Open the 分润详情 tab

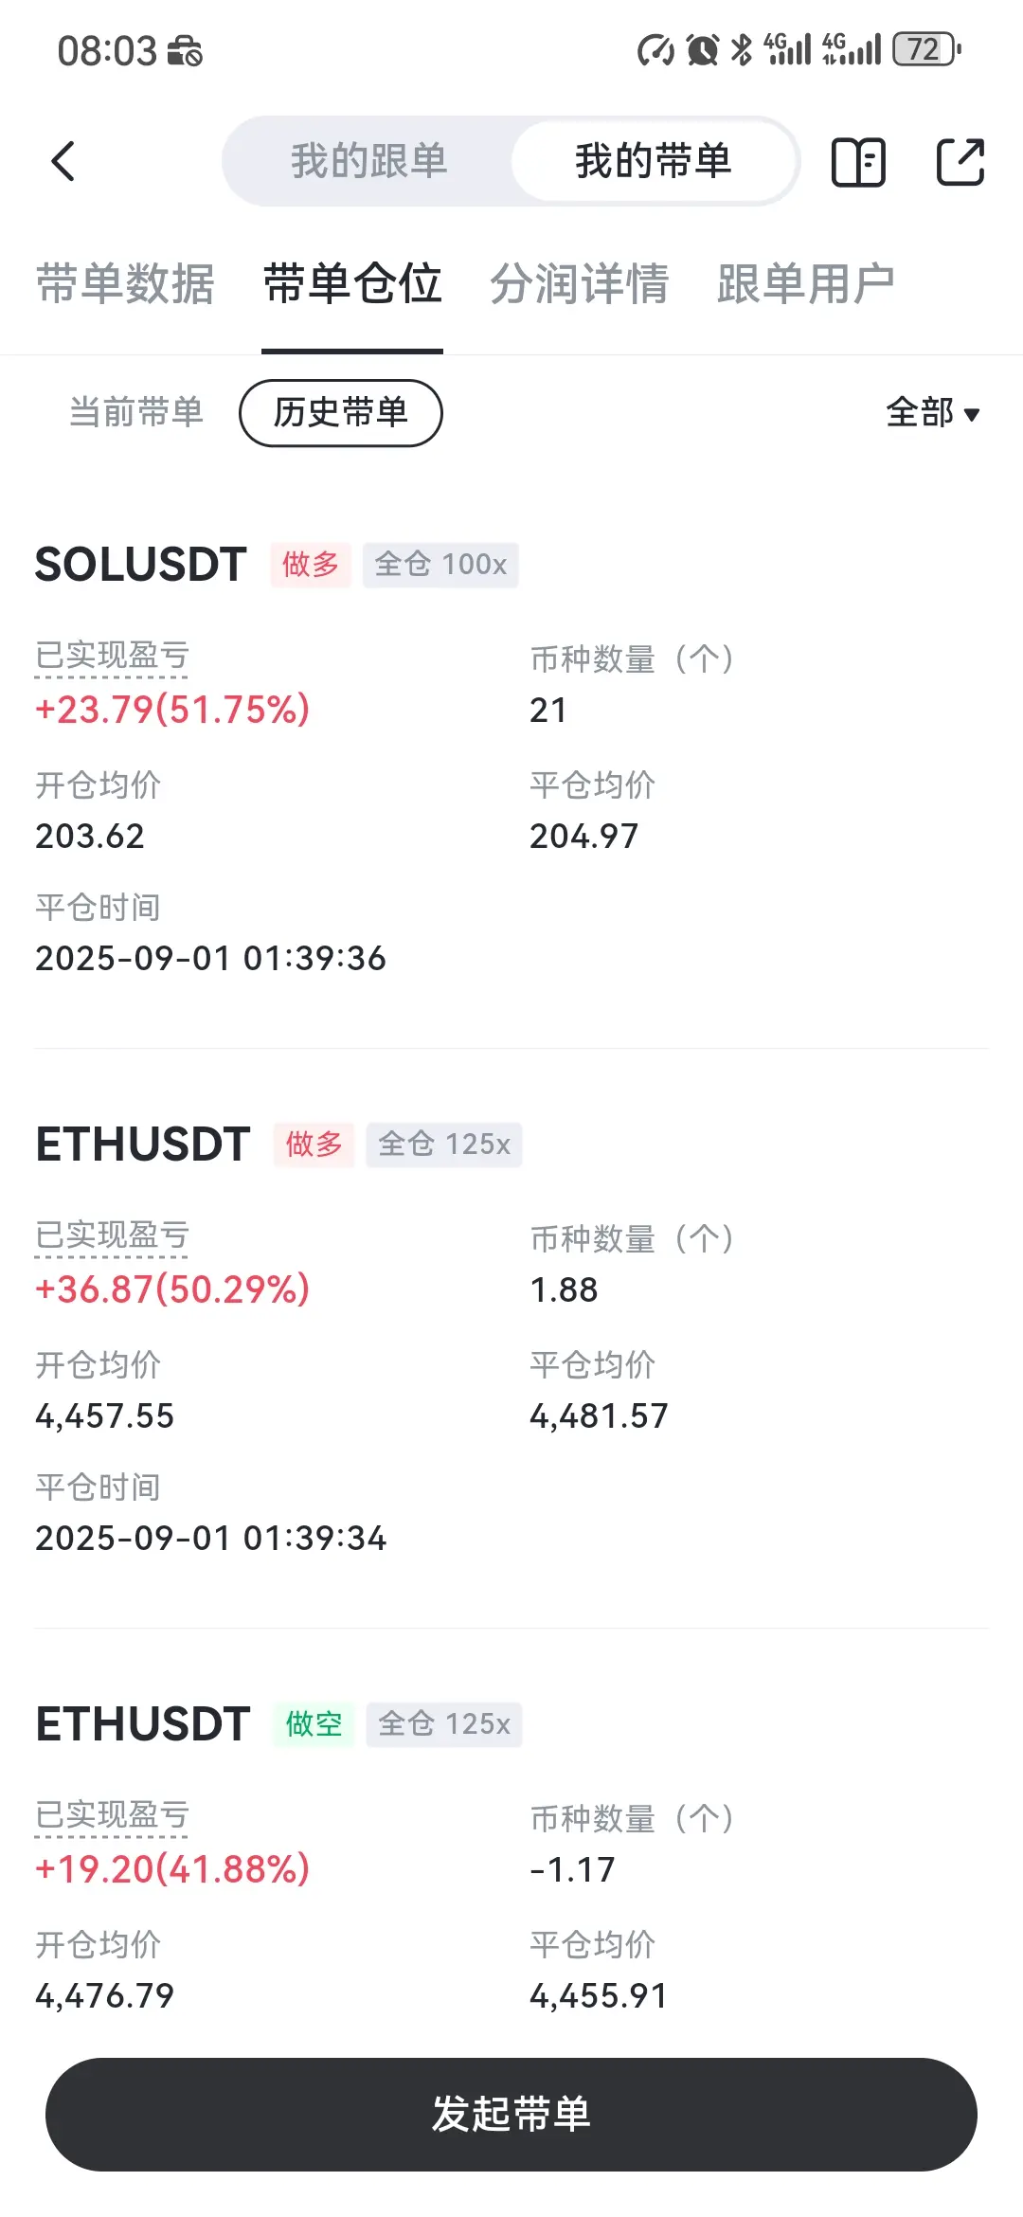[579, 284]
